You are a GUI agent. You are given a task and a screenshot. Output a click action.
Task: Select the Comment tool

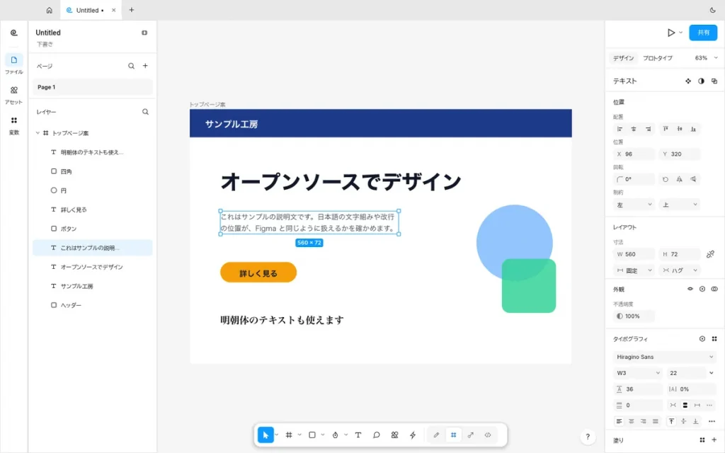click(377, 435)
